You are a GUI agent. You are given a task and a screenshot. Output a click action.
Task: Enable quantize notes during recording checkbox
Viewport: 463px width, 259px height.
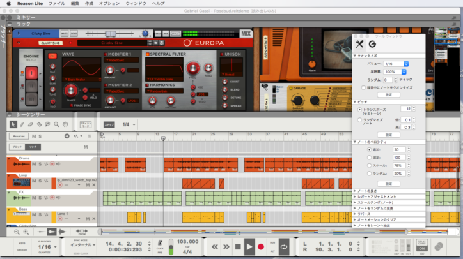point(363,87)
